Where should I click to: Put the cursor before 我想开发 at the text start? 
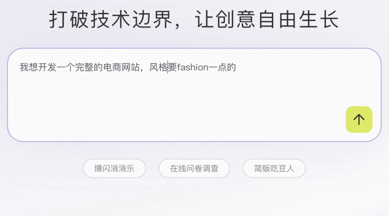tap(20, 67)
